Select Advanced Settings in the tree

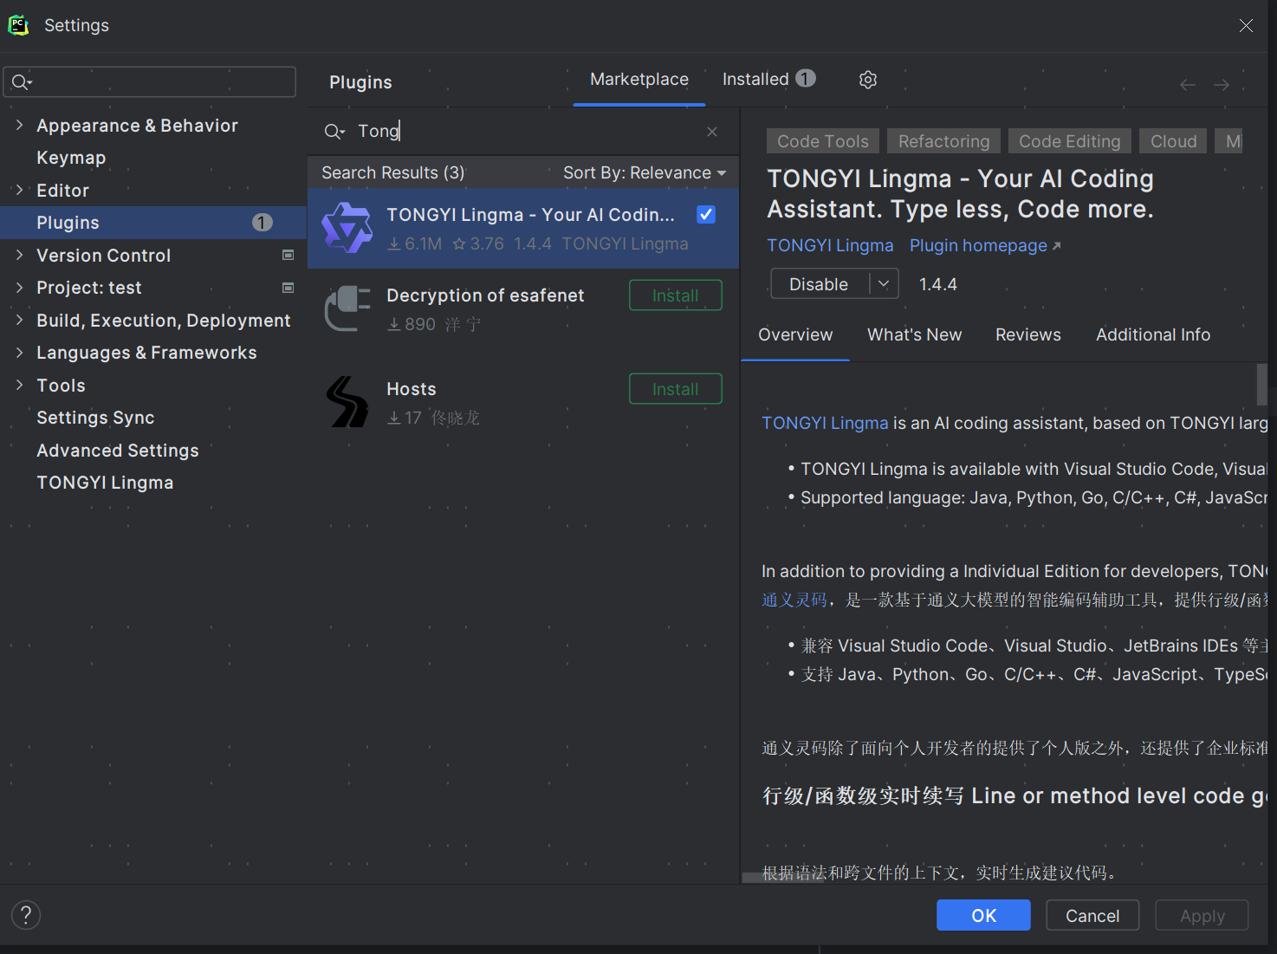point(118,451)
